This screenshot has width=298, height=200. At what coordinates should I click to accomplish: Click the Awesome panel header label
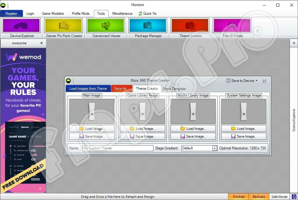(x=19, y=43)
